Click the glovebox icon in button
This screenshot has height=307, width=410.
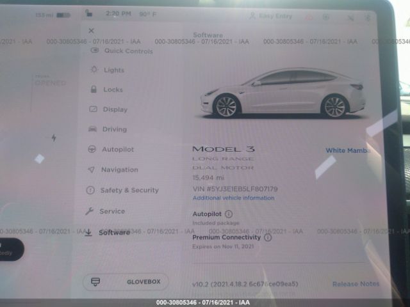[x=95, y=281]
